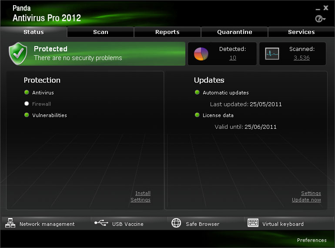Open Preferences at the bottom right
Viewport: 335px width, 248px height.
coord(312,240)
